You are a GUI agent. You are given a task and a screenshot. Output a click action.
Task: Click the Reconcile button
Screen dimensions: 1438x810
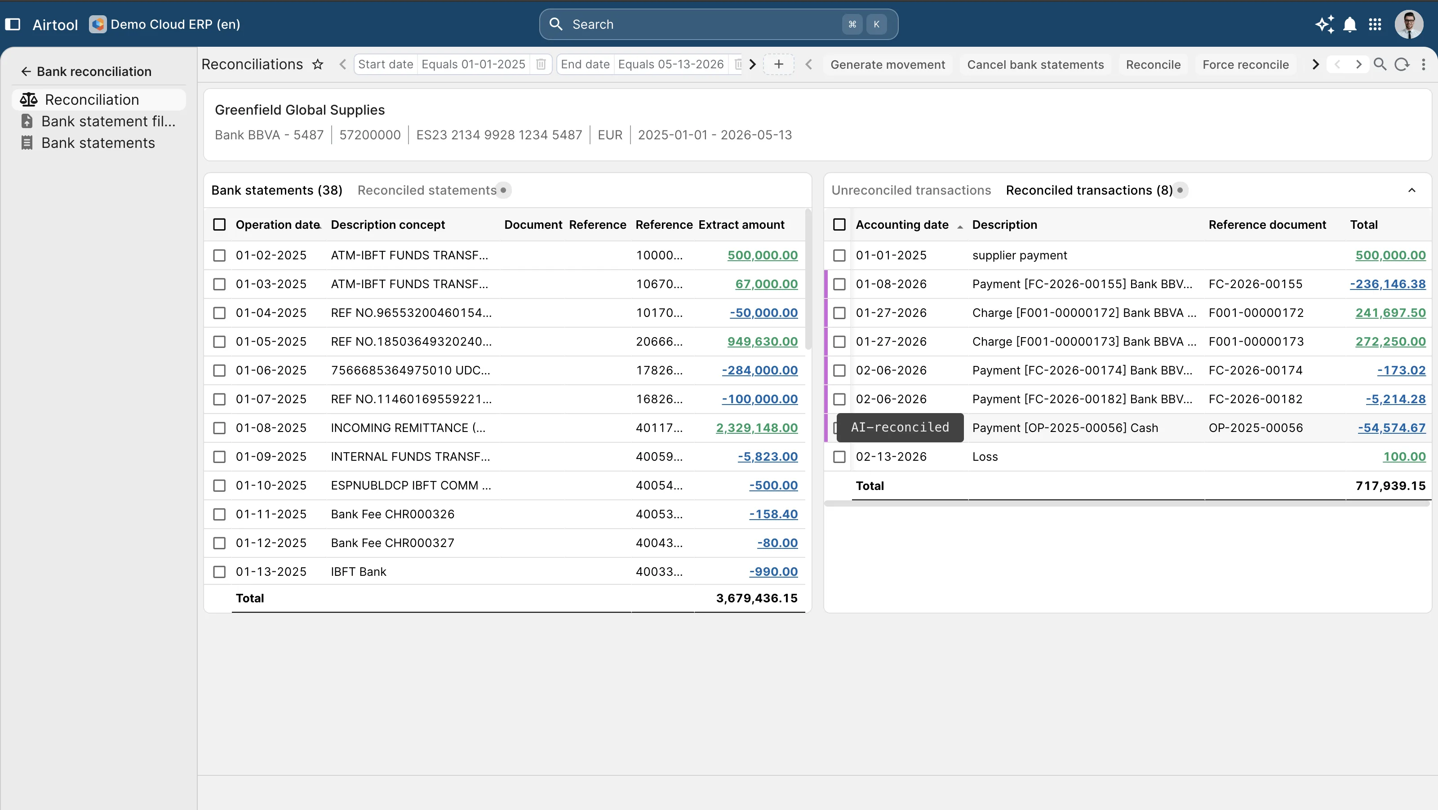[1153, 64]
